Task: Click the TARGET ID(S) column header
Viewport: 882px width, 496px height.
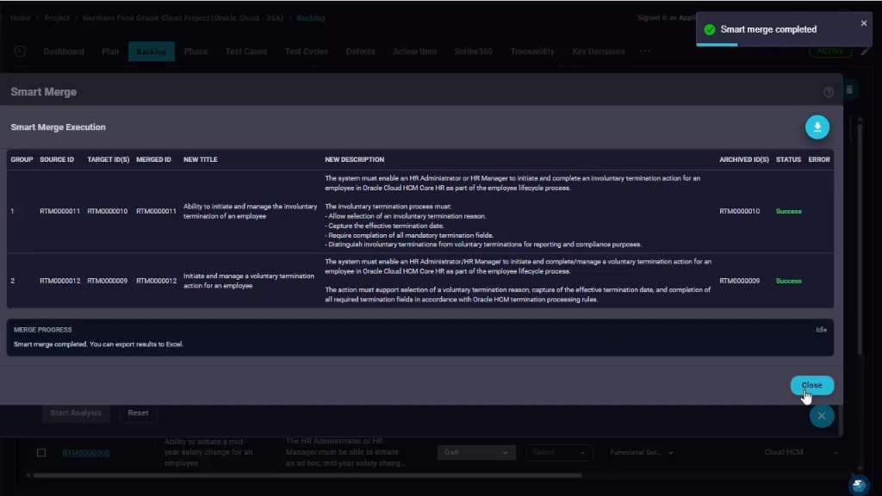Action: (108, 159)
